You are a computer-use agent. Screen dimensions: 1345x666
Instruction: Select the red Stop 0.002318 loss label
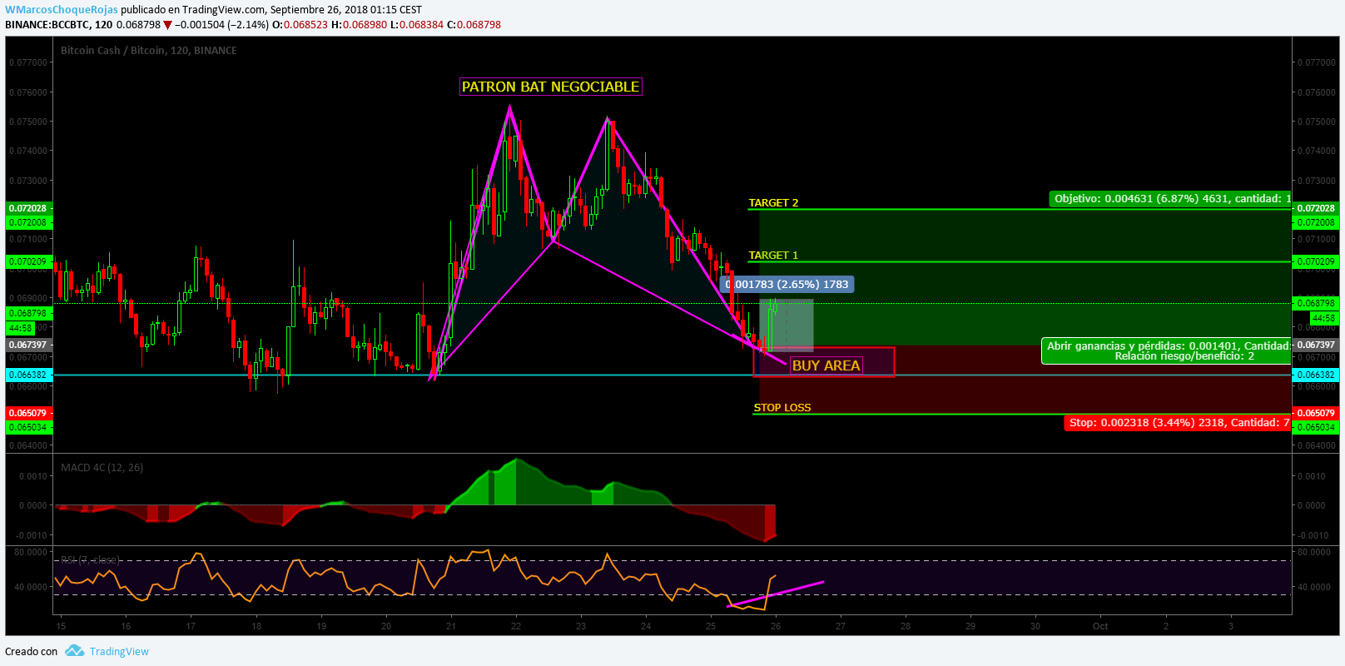(1178, 423)
